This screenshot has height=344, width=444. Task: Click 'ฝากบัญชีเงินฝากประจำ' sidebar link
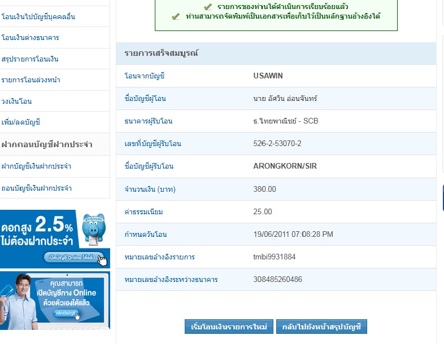(x=36, y=166)
